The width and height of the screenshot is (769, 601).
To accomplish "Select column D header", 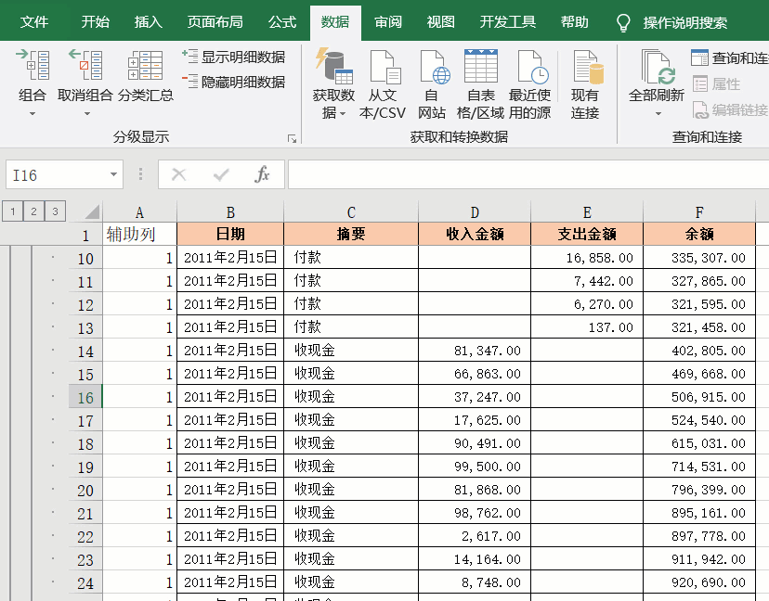I will [x=475, y=212].
